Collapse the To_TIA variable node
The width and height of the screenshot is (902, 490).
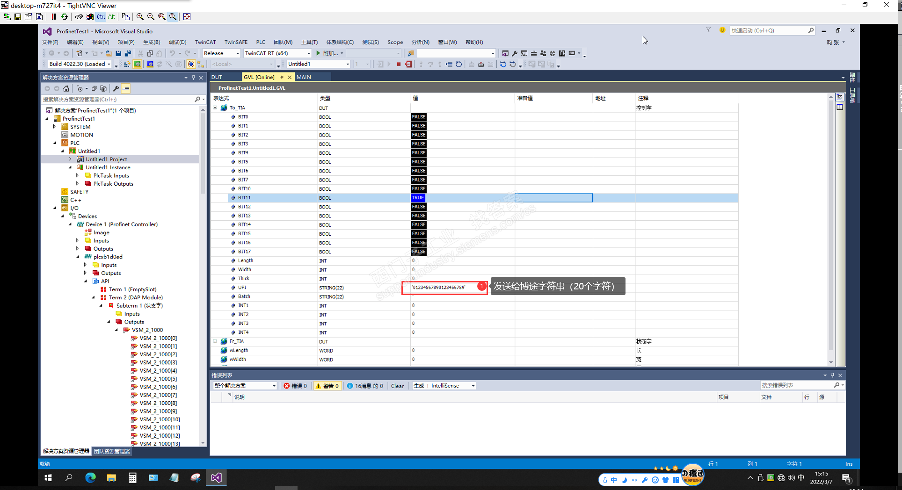pos(215,108)
